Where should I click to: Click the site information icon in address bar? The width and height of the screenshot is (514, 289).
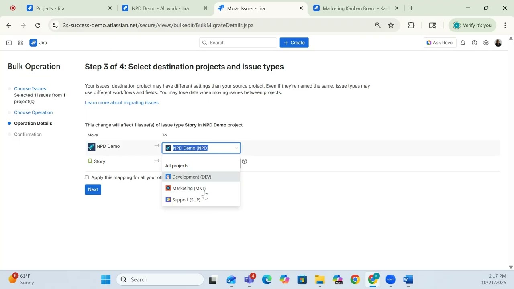coord(55,25)
